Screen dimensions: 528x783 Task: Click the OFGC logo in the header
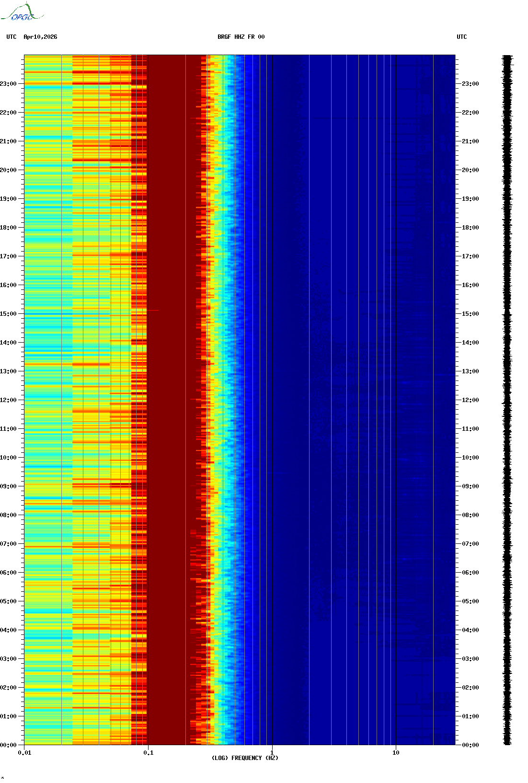22,12
